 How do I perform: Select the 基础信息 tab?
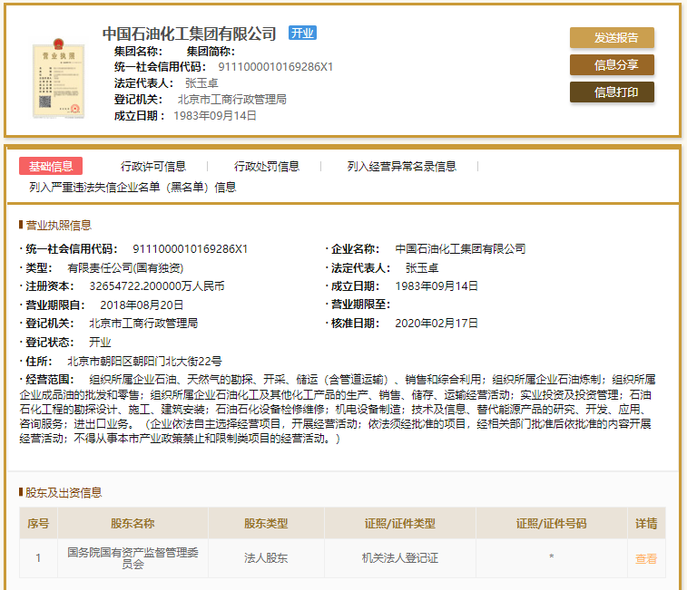[51, 167]
